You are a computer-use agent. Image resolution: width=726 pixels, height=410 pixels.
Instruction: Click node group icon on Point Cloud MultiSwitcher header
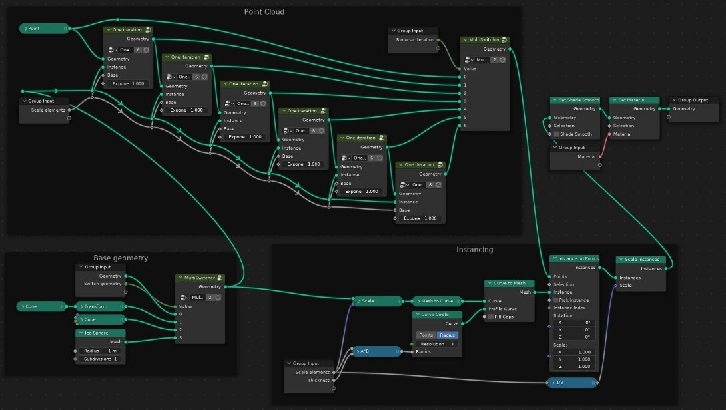coord(504,40)
